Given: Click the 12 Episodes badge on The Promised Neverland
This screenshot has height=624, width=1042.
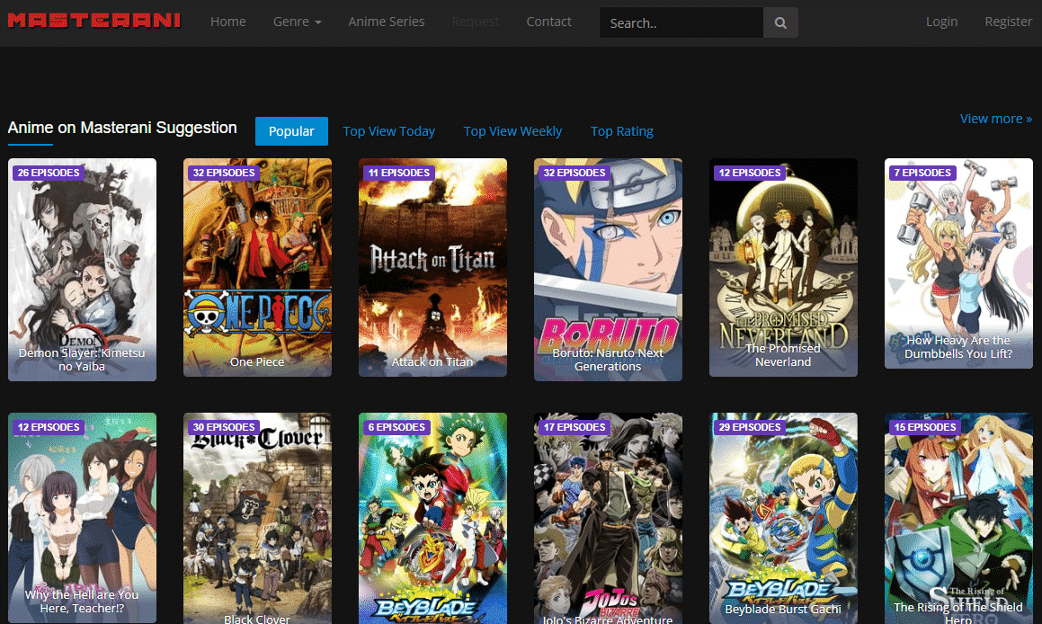Looking at the screenshot, I should coord(750,173).
